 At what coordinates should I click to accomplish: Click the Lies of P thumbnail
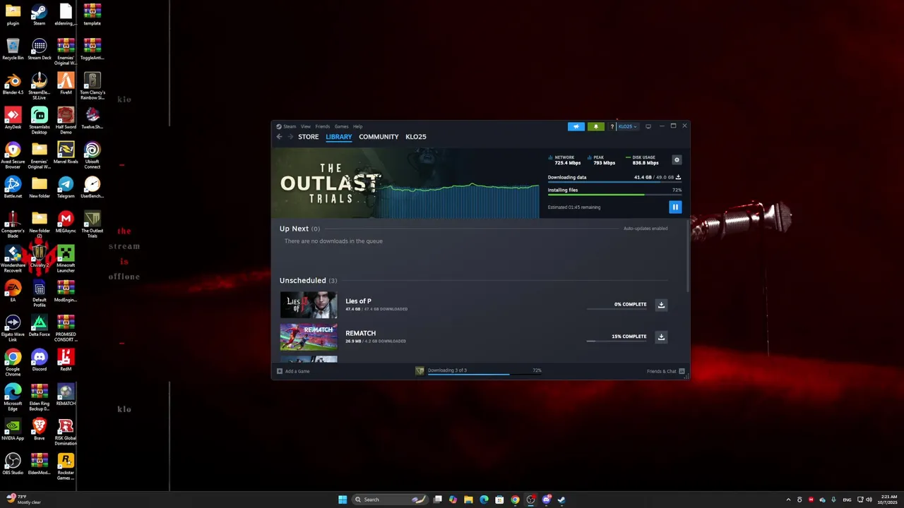click(x=309, y=305)
